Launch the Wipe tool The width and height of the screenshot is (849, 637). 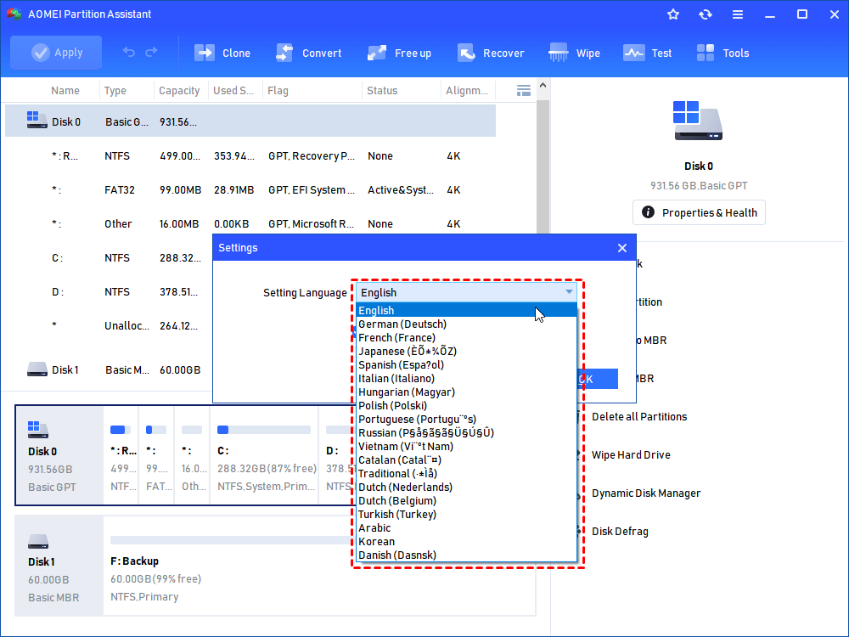(x=575, y=52)
